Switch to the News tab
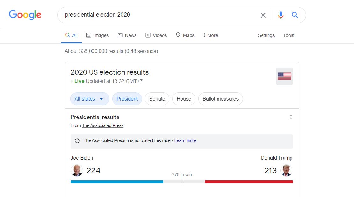Image resolution: width=354 pixels, height=197 pixels. point(127,35)
